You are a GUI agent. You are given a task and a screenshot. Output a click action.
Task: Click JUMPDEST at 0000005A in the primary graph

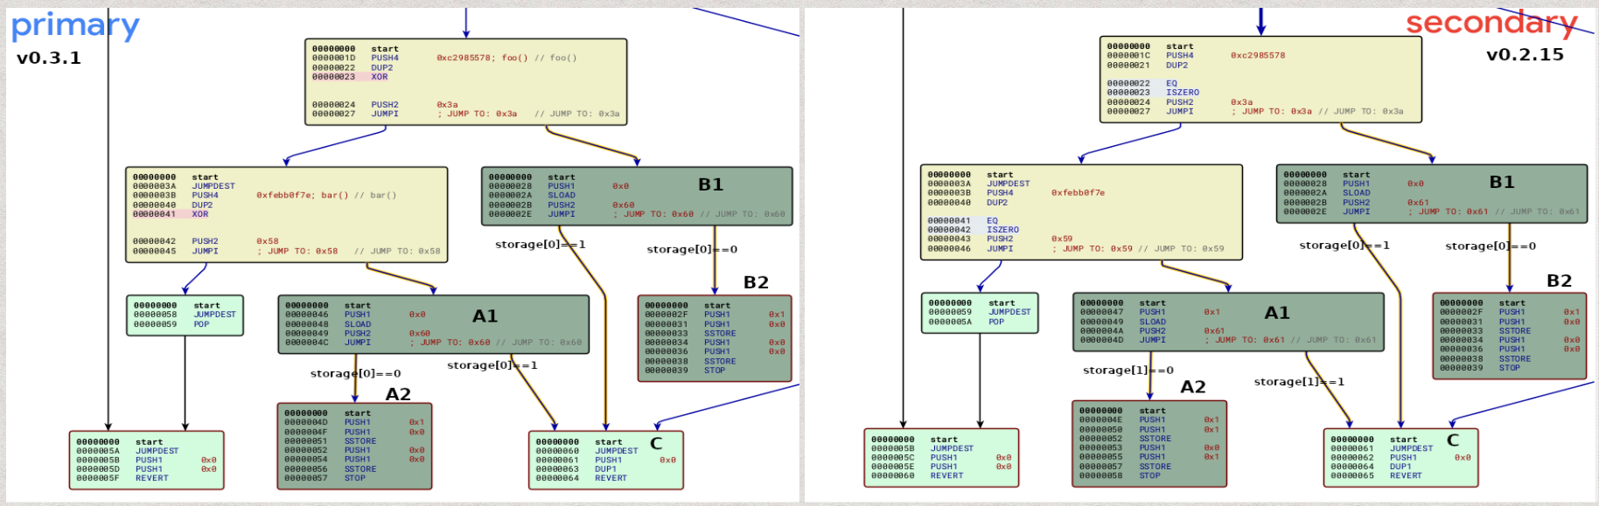127,451
